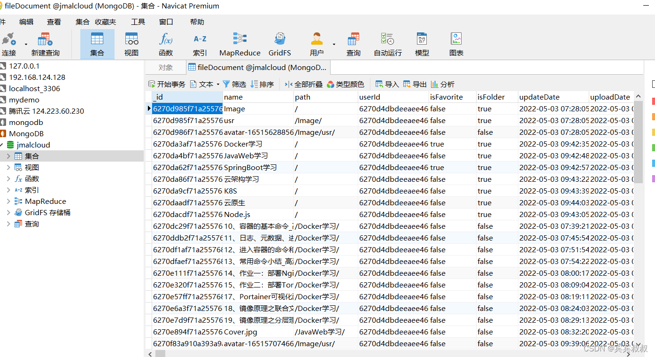Open the 工具 (Tools) menu

[138, 22]
